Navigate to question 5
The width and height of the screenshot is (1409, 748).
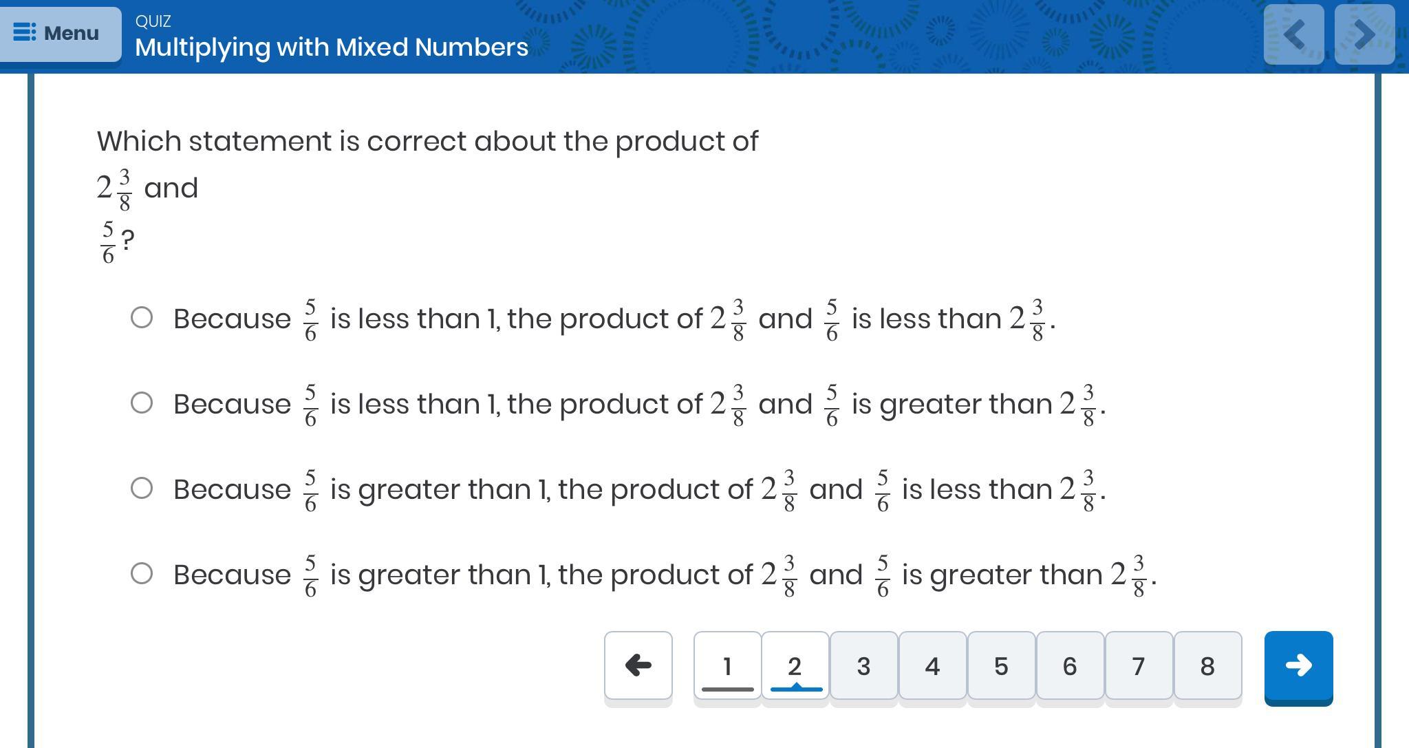coord(1001,665)
